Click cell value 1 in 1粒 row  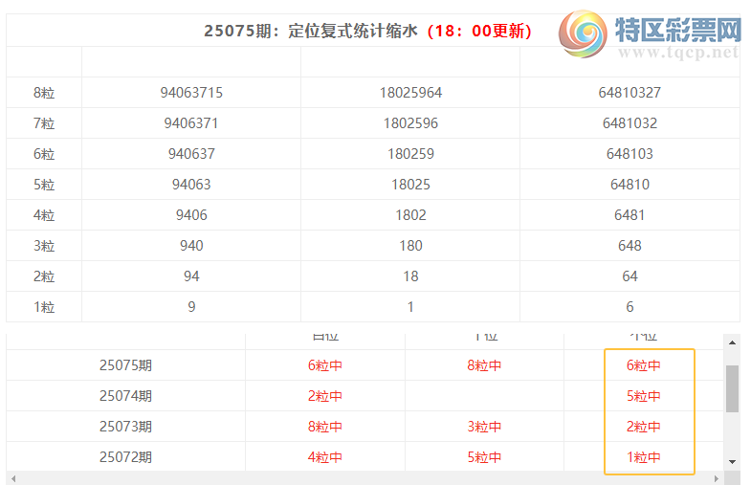(411, 307)
